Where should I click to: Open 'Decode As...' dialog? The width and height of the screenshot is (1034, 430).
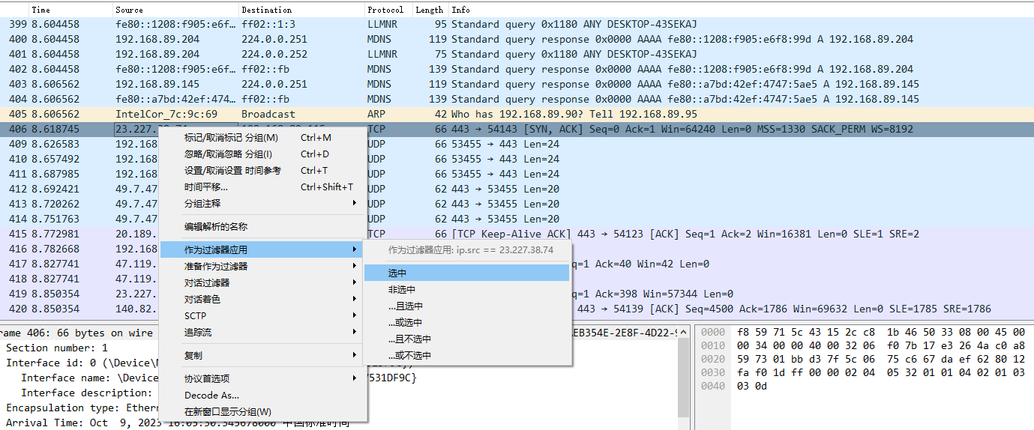tap(211, 395)
